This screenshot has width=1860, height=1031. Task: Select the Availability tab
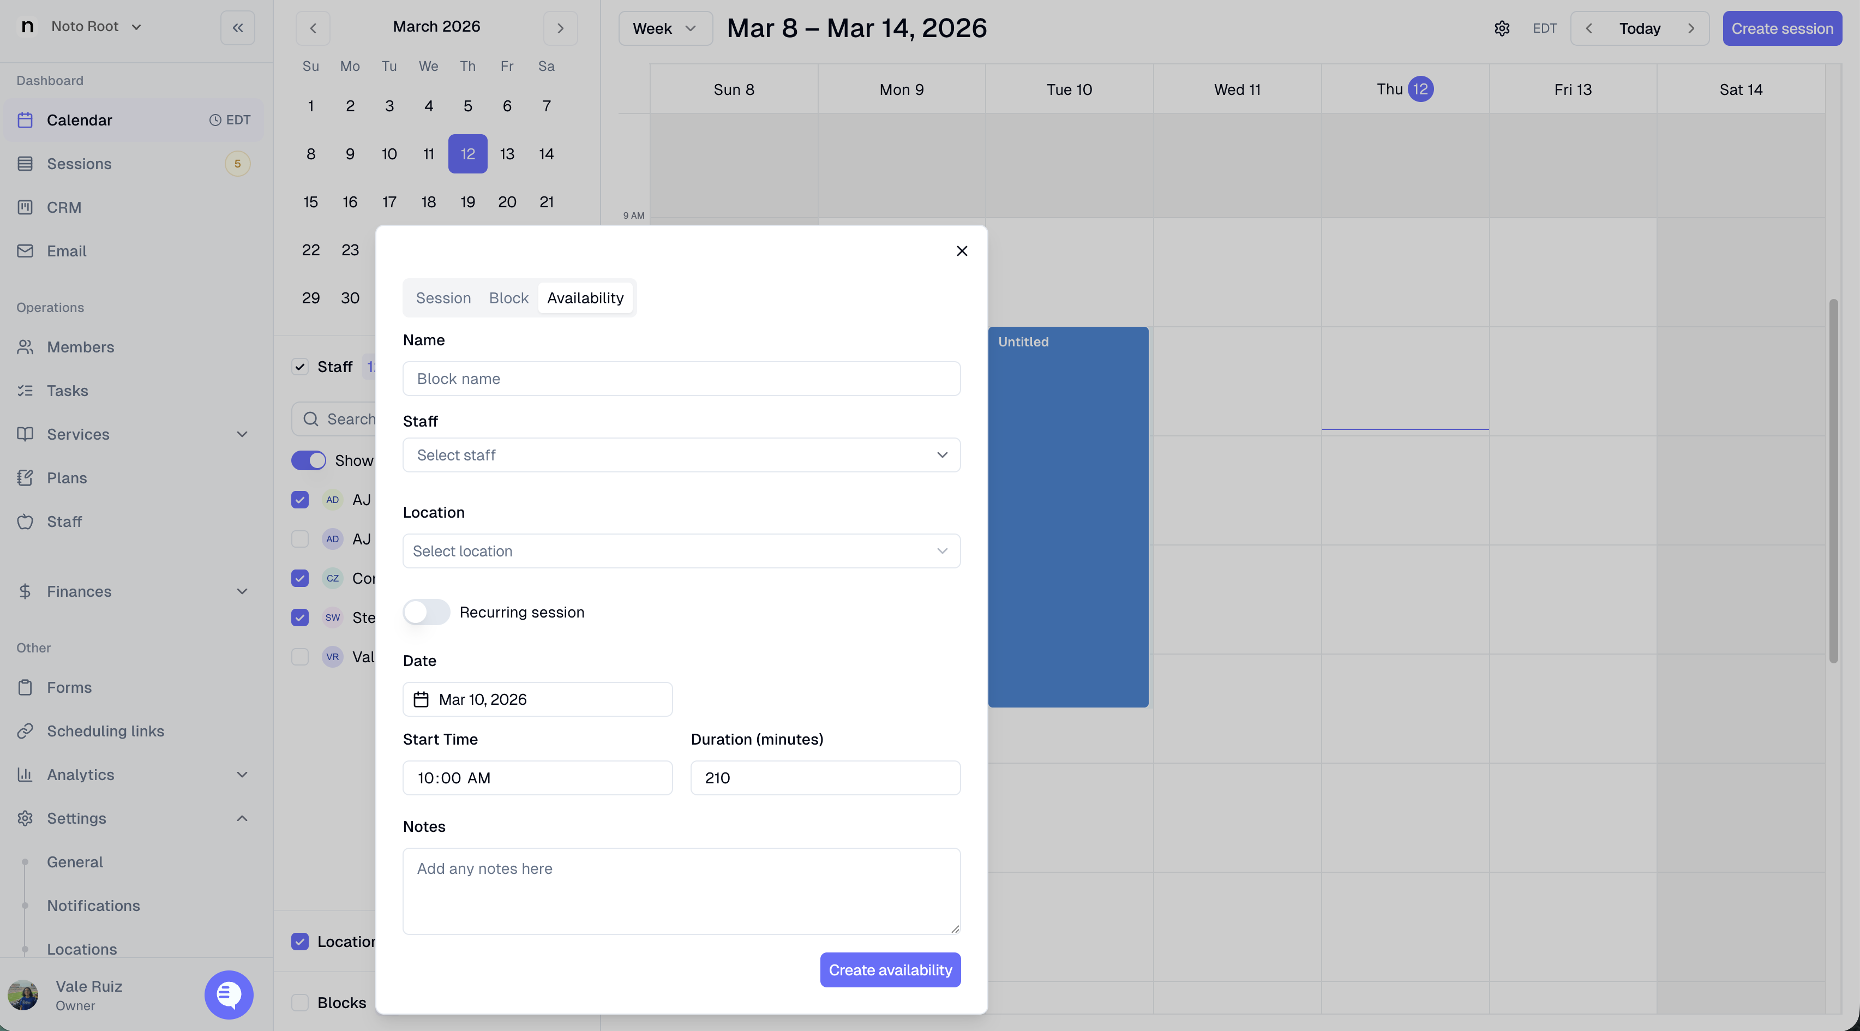586,298
